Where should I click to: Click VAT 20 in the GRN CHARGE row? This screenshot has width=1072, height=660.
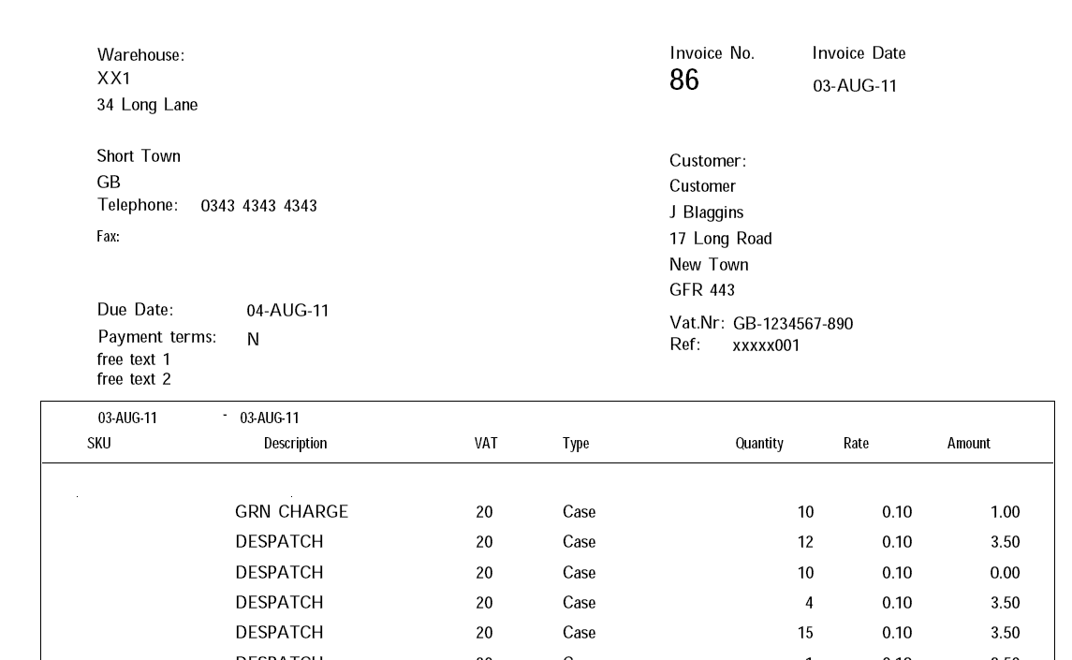click(x=484, y=512)
